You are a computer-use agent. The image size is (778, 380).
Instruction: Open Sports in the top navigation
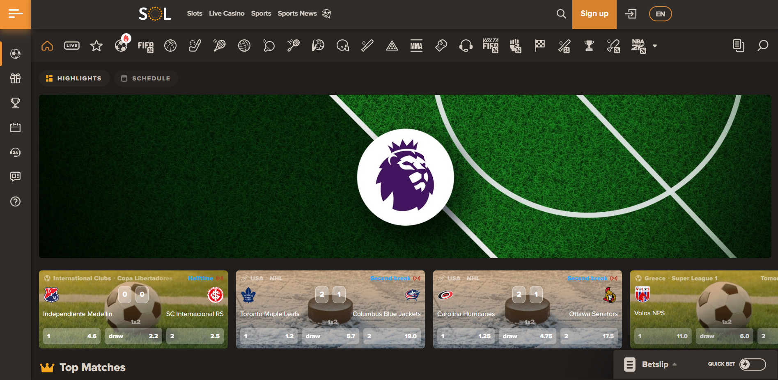261,14
